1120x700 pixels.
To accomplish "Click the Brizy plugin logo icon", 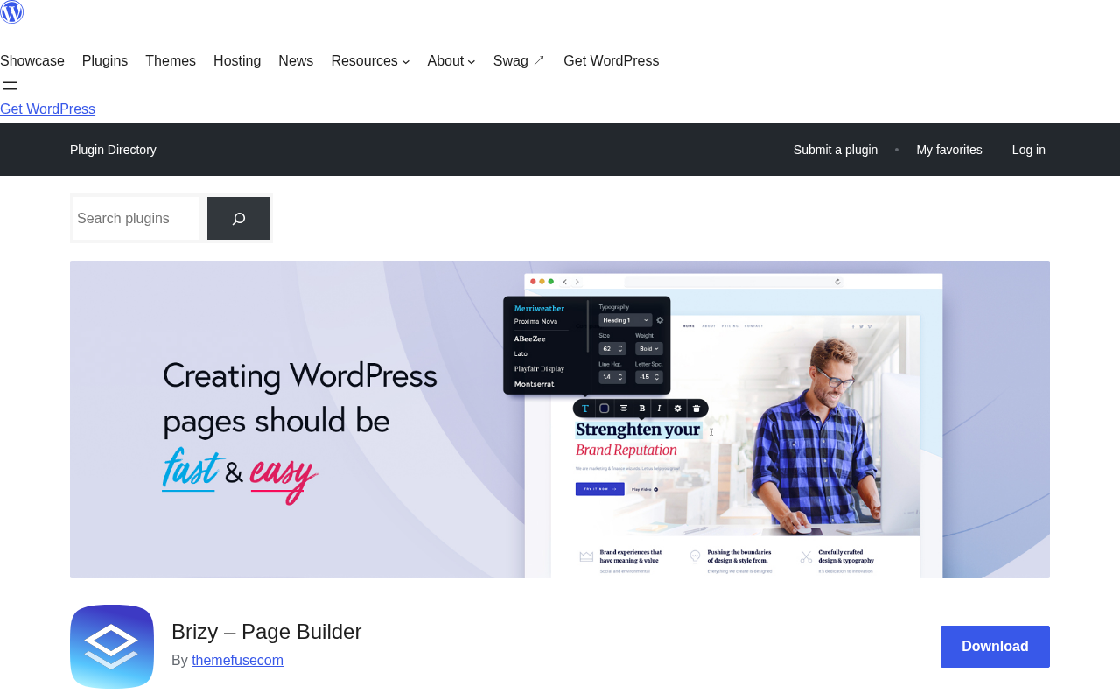I will pos(112,647).
